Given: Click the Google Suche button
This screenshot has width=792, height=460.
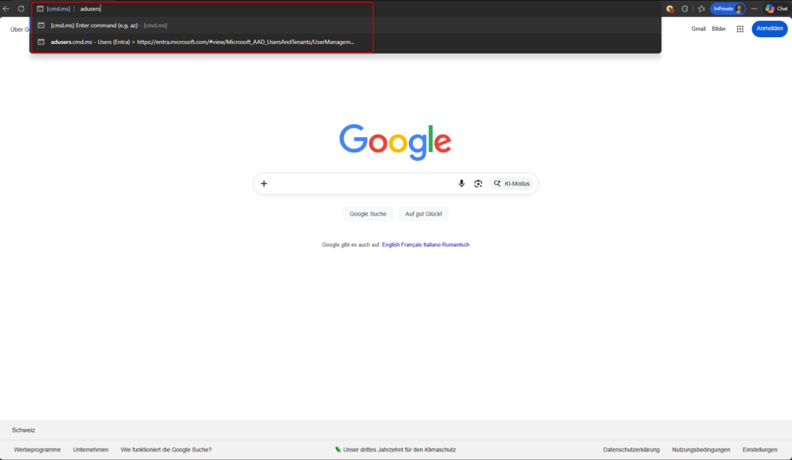Looking at the screenshot, I should 367,213.
